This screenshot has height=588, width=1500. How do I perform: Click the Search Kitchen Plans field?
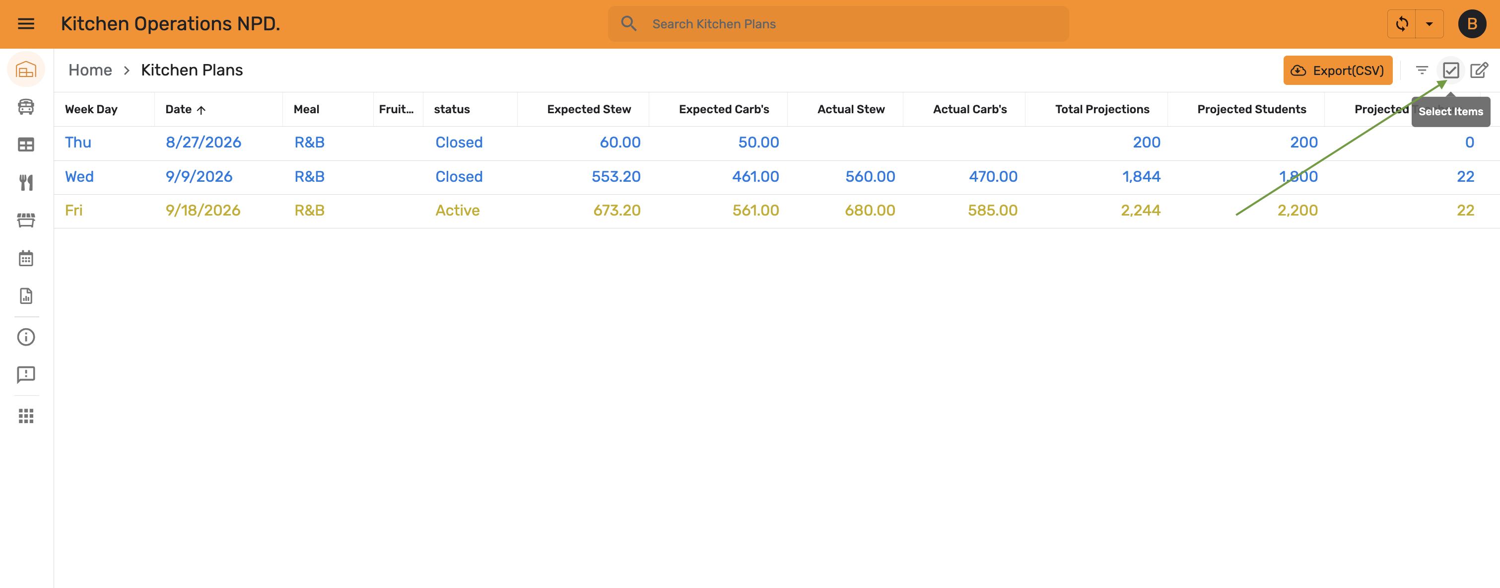[x=838, y=24]
